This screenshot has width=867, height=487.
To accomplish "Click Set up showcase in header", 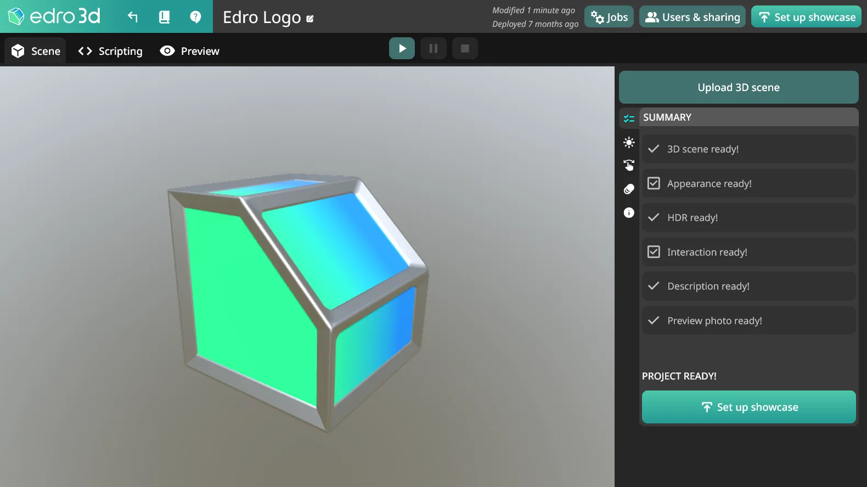I will 807,17.
